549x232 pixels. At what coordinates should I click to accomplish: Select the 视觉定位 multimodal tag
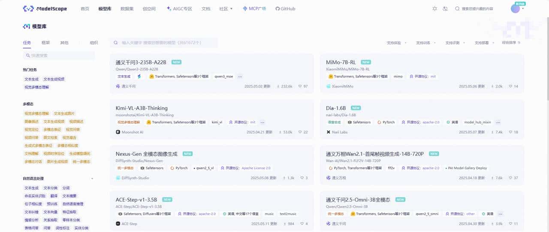tap(31, 129)
